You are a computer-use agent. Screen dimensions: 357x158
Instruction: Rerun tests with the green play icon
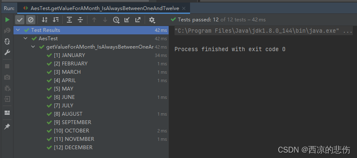tap(7, 20)
